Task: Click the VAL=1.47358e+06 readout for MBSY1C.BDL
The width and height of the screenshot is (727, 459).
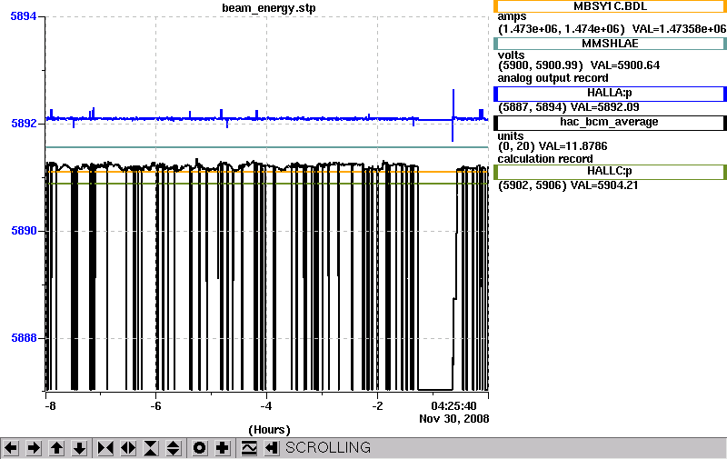Action: [x=679, y=29]
